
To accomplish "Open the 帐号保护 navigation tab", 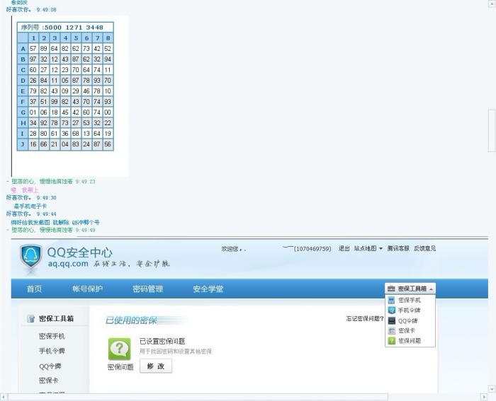I will pyautogui.click(x=87, y=289).
